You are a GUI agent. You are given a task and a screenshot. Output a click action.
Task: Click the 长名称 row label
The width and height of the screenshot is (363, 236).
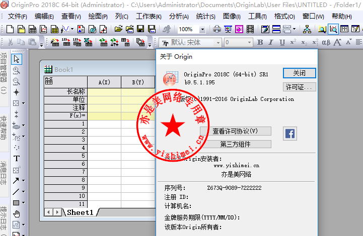(x=65, y=92)
